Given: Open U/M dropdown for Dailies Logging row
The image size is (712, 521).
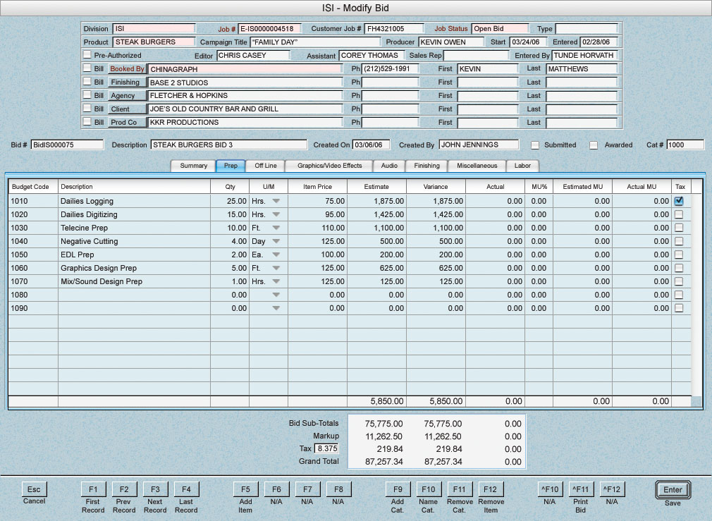Looking at the screenshot, I should point(276,202).
